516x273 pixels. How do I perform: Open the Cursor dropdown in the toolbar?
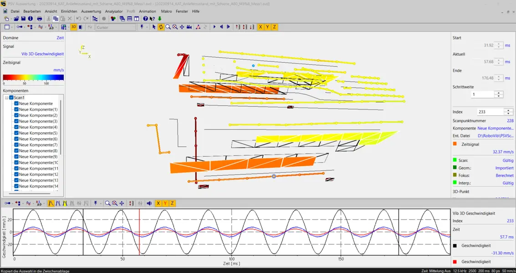[116, 27]
